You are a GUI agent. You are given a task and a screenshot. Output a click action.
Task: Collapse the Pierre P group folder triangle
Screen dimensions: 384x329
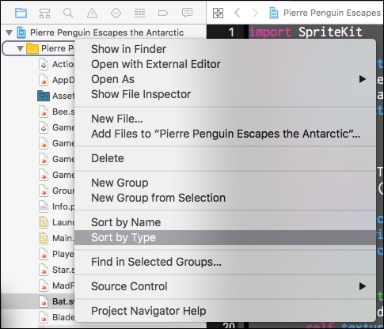coord(20,48)
